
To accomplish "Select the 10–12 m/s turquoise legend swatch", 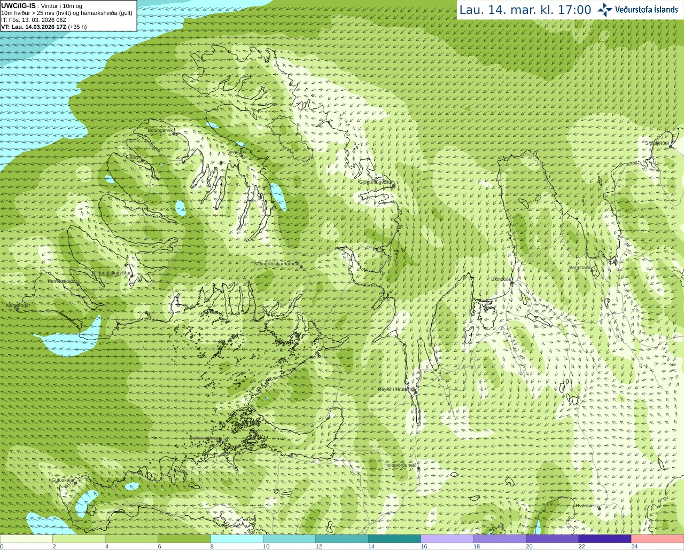I will point(289,539).
